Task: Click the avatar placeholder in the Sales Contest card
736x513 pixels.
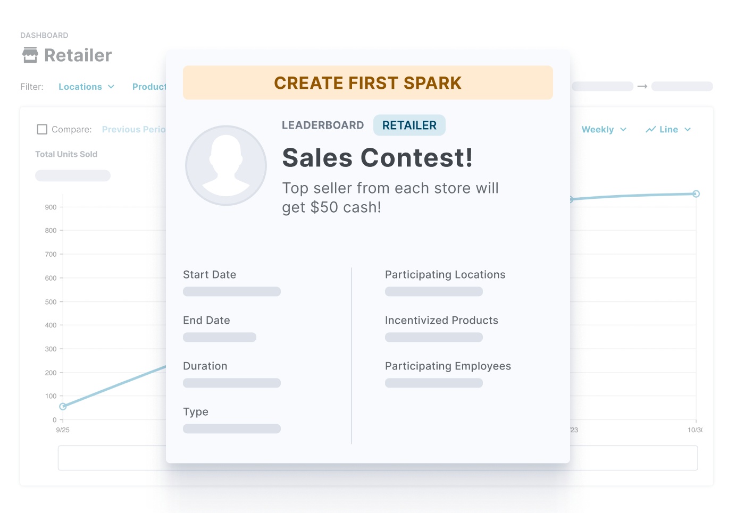Action: (226, 165)
